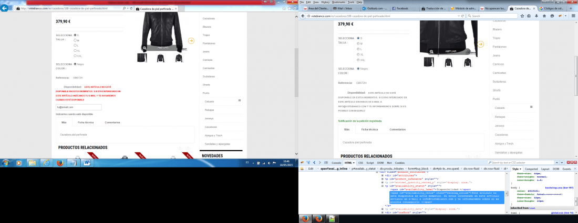
Task: Activate Firebug inspect element icon
Action: pyautogui.click(x=308, y=162)
